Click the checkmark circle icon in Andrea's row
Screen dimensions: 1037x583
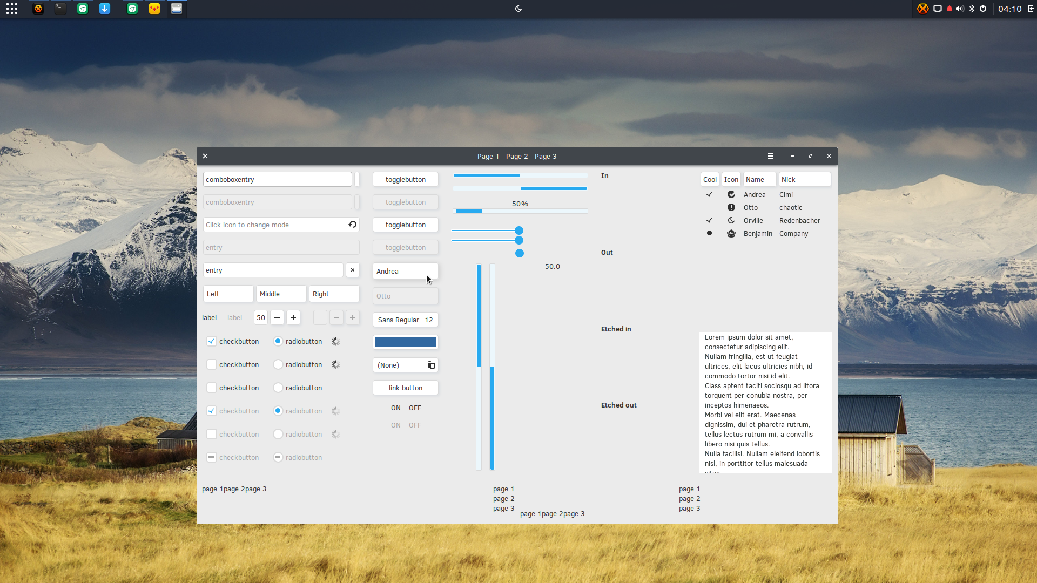pyautogui.click(x=731, y=194)
